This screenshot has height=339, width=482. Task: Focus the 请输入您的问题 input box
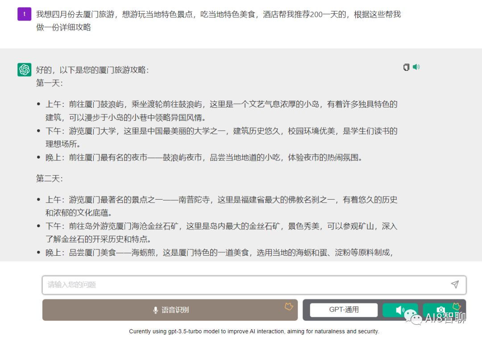(x=241, y=285)
